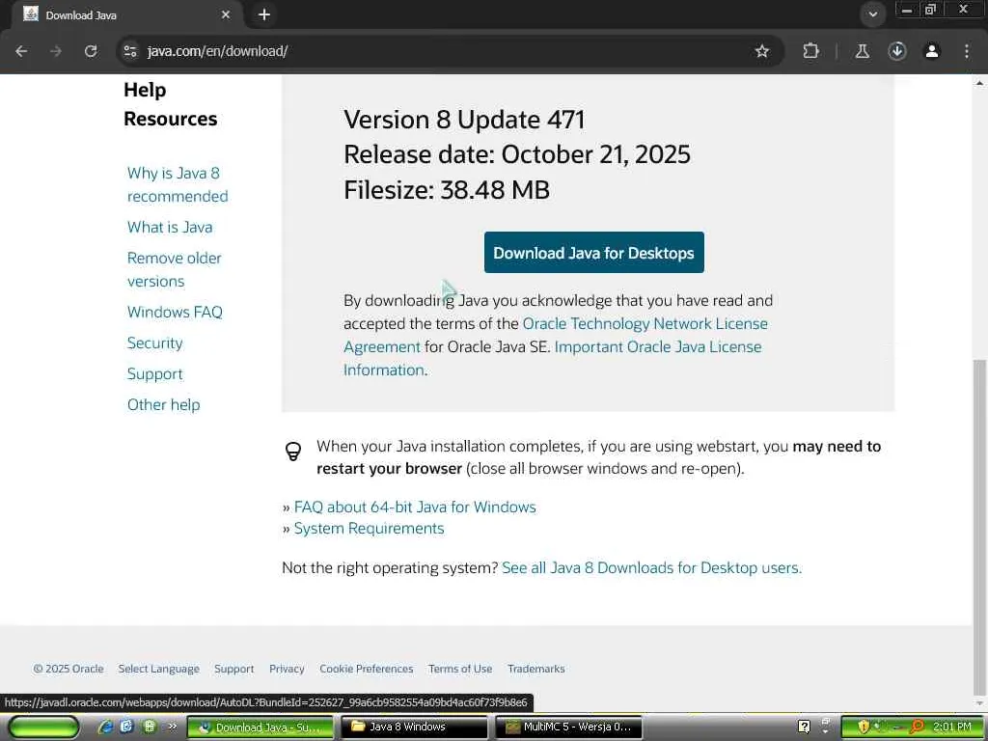Open FAQ about 64-bit Java for Windows
The height and width of the screenshot is (741, 988).
pyautogui.click(x=415, y=508)
